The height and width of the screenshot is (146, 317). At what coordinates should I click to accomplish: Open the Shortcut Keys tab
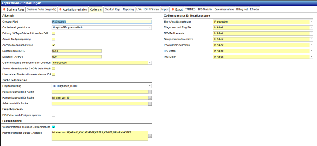(112, 9)
